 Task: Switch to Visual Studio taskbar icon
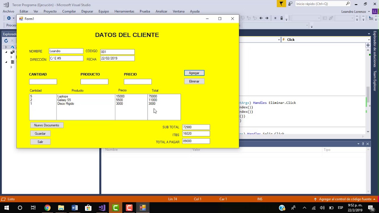click(x=102, y=208)
